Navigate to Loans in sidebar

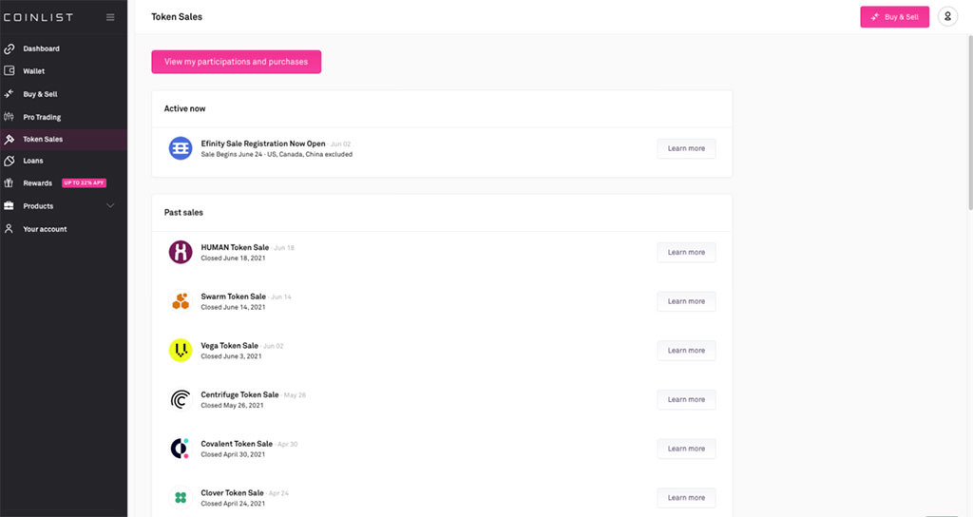(x=32, y=162)
